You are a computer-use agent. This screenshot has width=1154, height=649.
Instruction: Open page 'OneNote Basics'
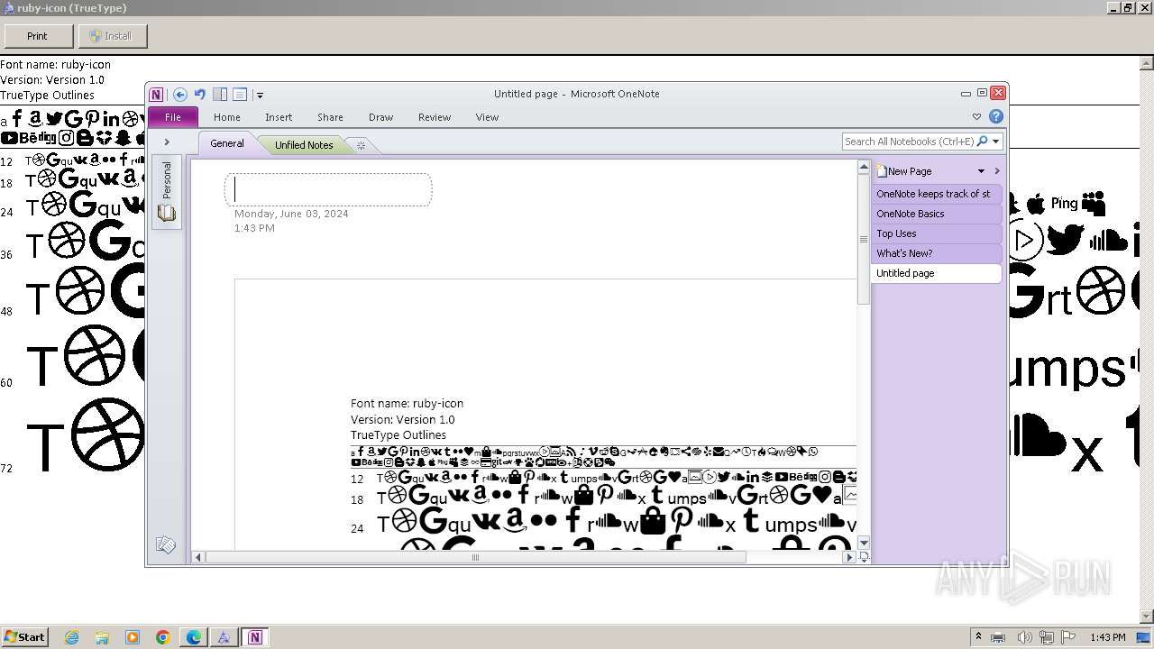tap(936, 214)
